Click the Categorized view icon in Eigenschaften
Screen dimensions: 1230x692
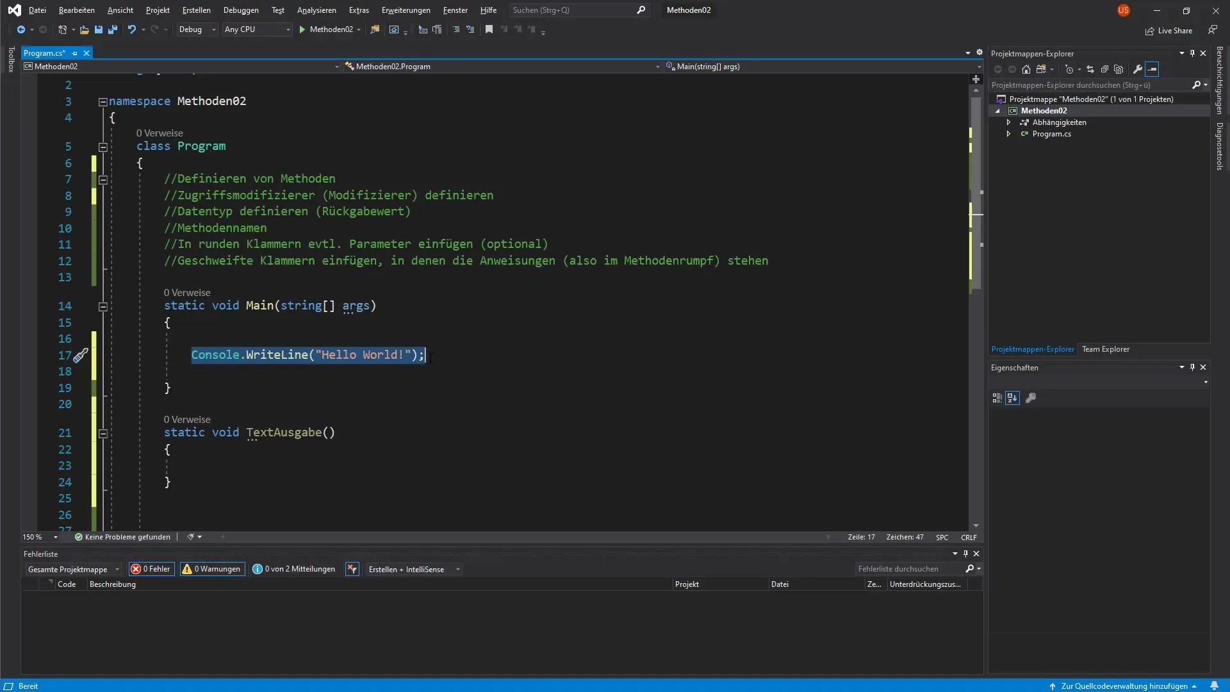point(997,398)
